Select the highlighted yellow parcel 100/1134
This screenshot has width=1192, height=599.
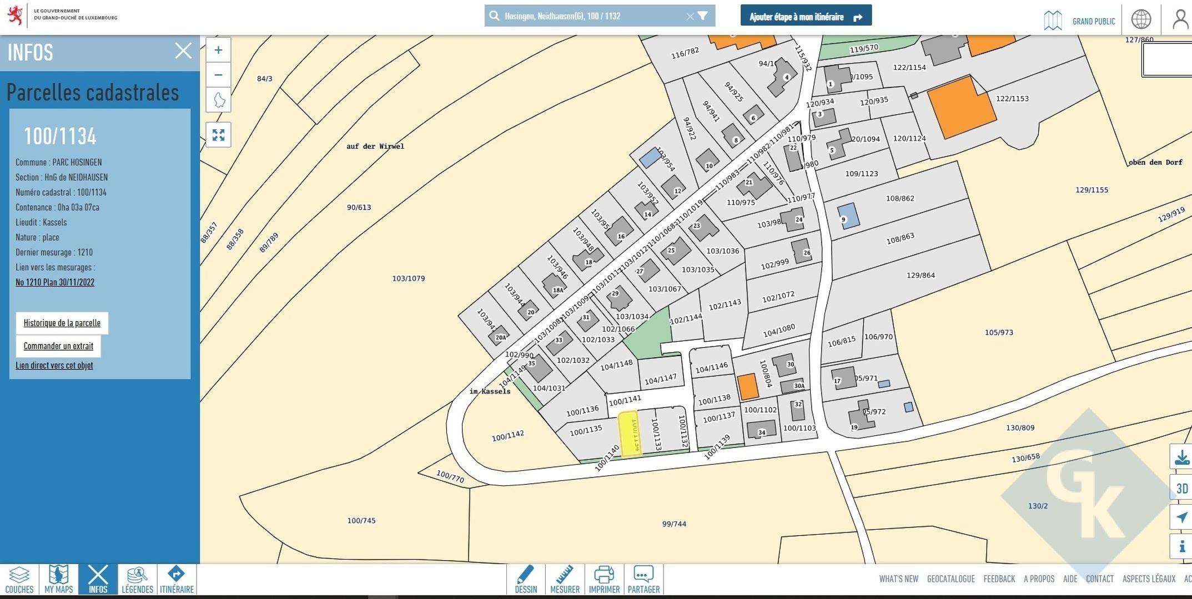point(630,434)
